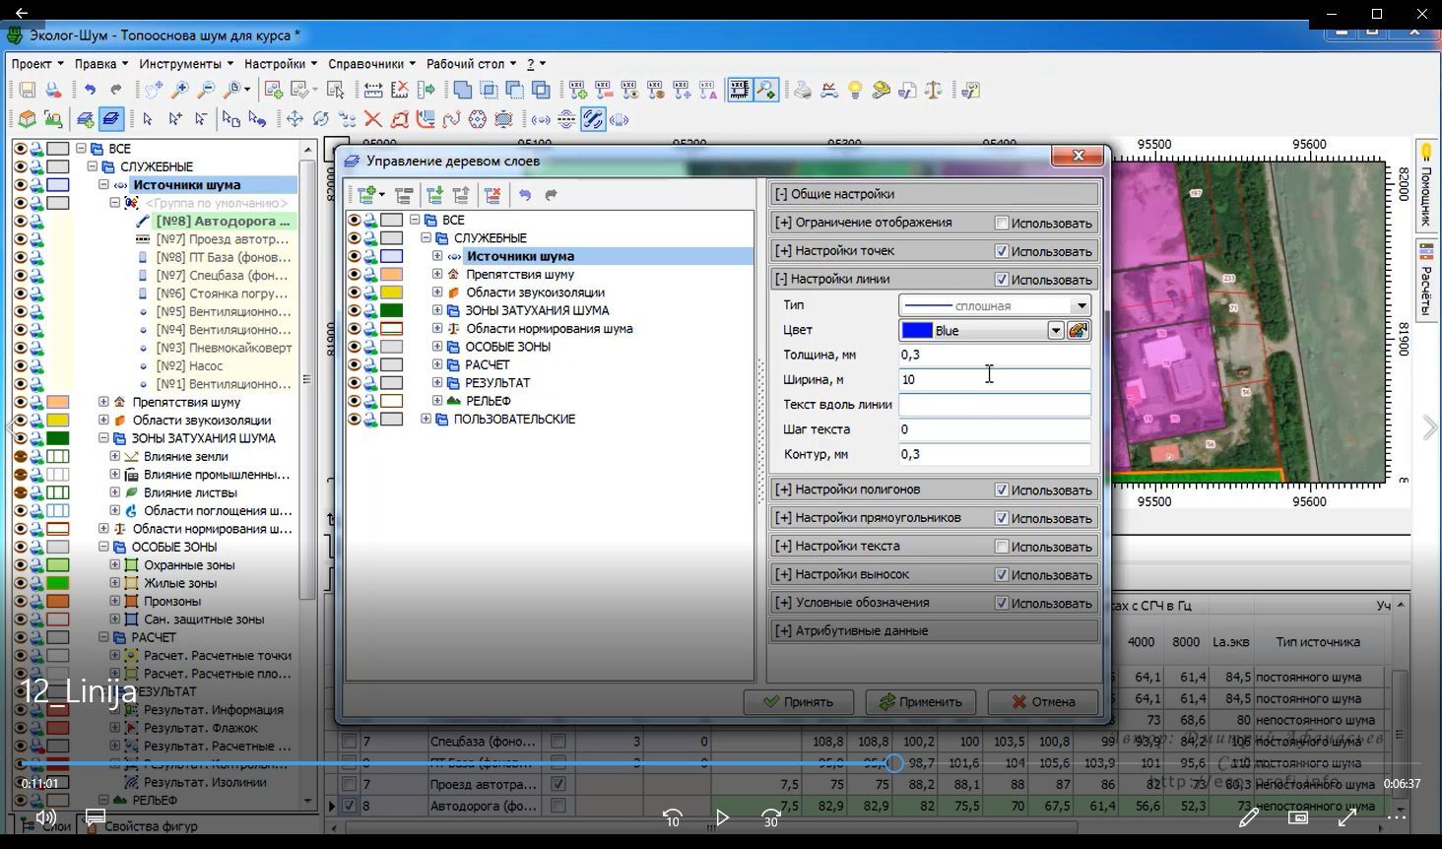Open custom color picker beside Blue
This screenshot has height=849, width=1442.
(1078, 331)
